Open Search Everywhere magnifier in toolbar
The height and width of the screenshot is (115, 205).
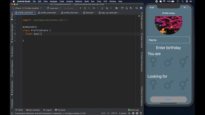pos(137,8)
